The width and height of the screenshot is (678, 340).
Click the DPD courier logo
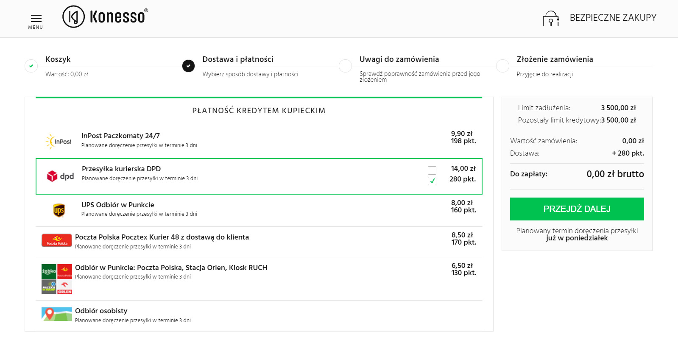coord(60,176)
